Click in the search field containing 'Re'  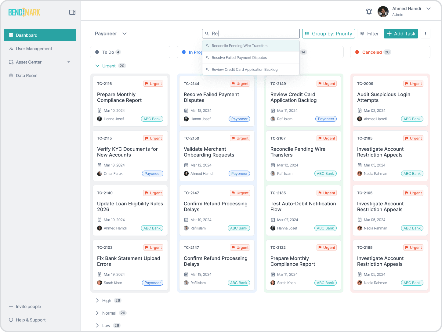point(251,34)
